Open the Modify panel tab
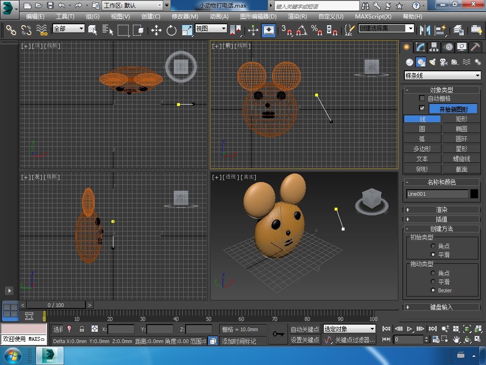Viewport: 486px width, 365px height. [420, 47]
